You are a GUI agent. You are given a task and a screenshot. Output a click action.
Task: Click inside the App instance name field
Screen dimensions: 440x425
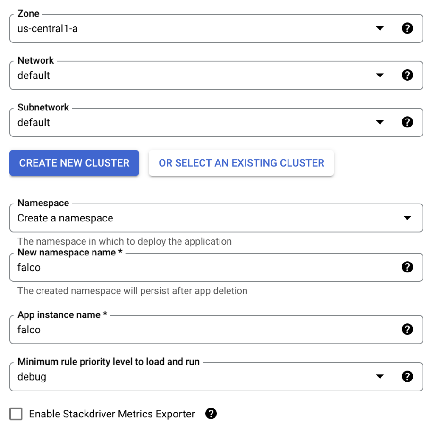(189, 329)
